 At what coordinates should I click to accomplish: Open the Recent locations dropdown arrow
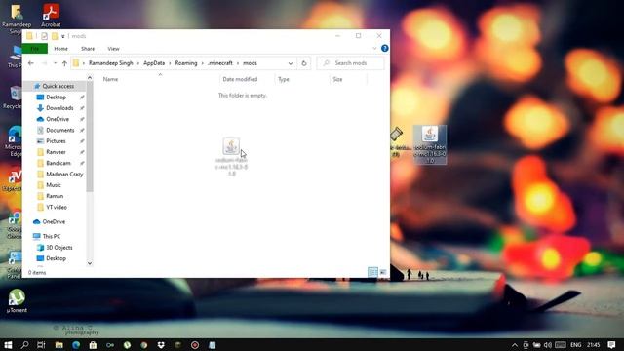coord(55,63)
